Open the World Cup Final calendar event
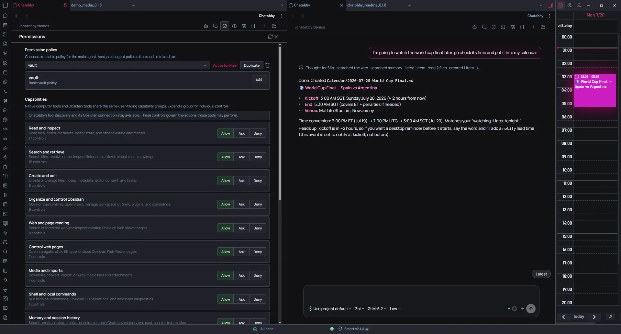 point(595,91)
